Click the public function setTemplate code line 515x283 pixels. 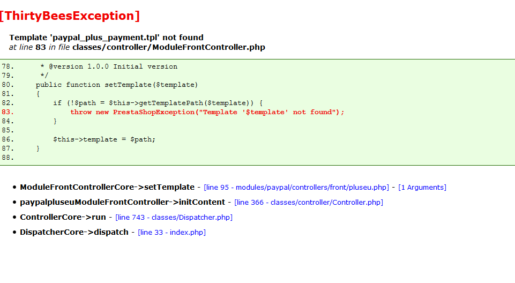116,85
